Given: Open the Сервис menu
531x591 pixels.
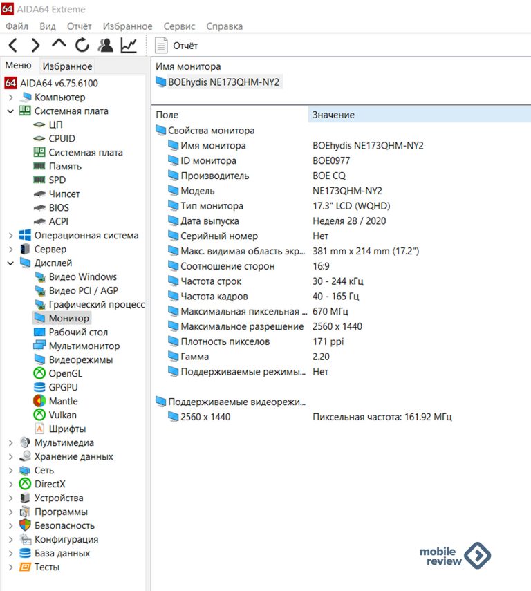Looking at the screenshot, I should pyautogui.click(x=179, y=26).
